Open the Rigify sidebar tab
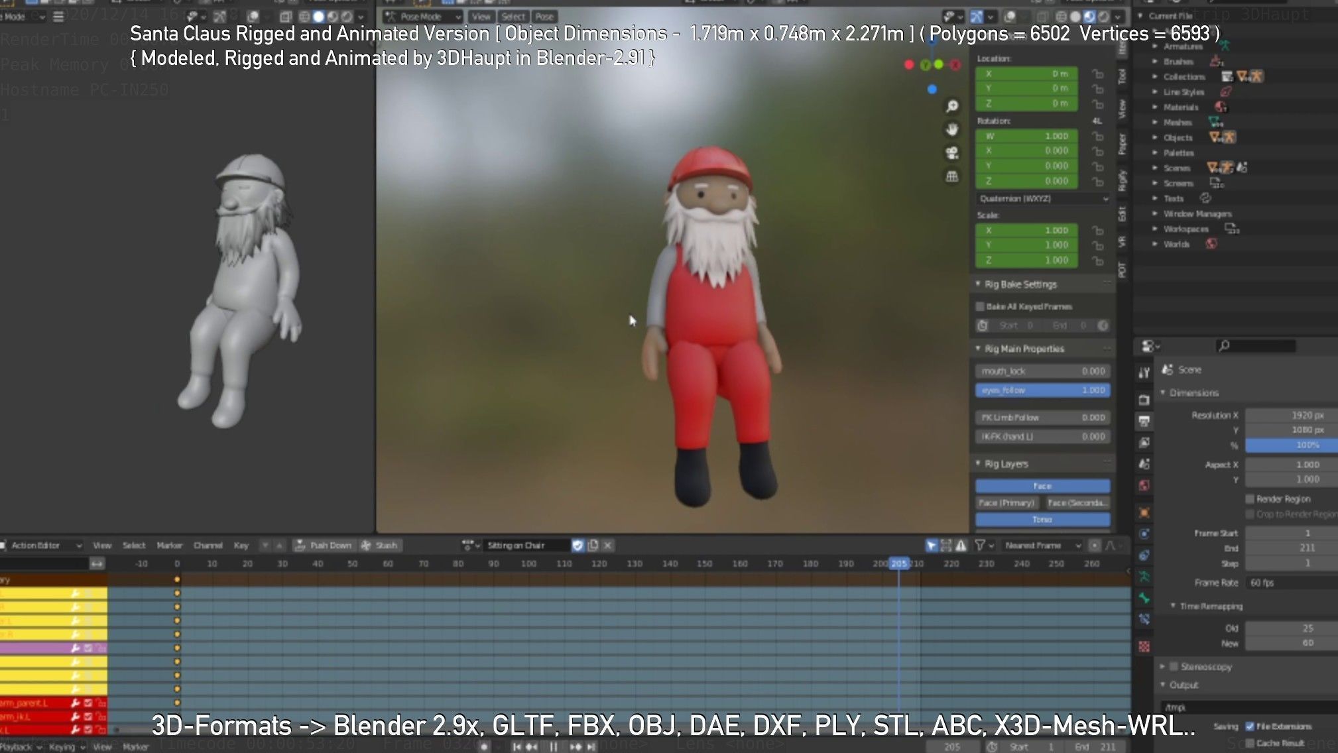 (x=1122, y=180)
